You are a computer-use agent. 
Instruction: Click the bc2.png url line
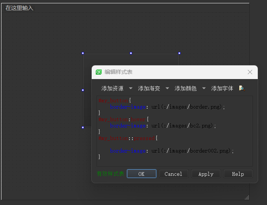(163, 126)
